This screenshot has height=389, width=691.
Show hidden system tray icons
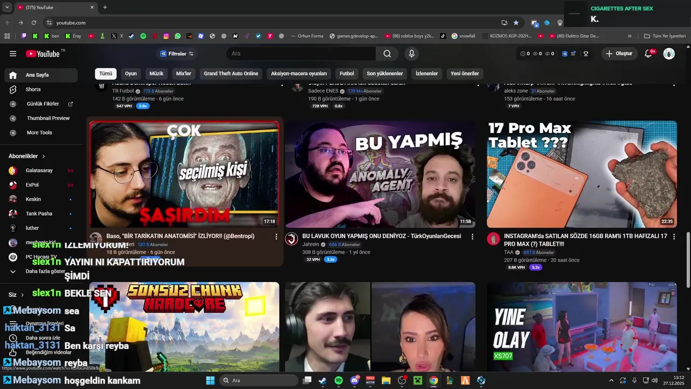coord(611,380)
